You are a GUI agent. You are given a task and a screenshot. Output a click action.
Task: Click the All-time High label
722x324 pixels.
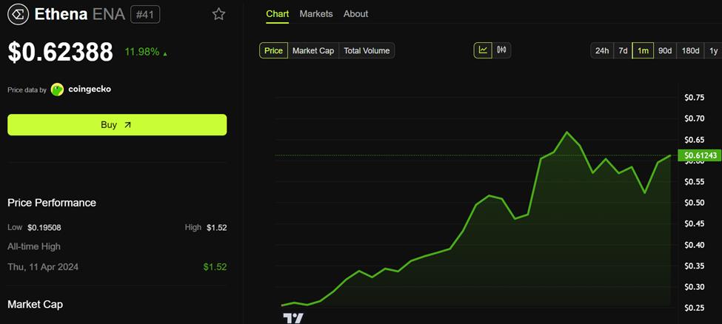pyautogui.click(x=34, y=246)
